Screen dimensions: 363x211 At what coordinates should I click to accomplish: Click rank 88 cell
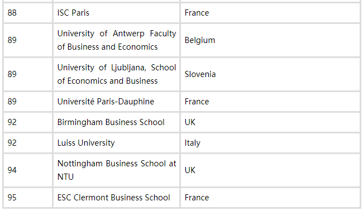click(x=28, y=13)
